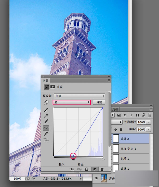The height and width of the screenshot is (187, 159).
Task: Filter layers by pixel layer icon
Action: click(119, 115)
